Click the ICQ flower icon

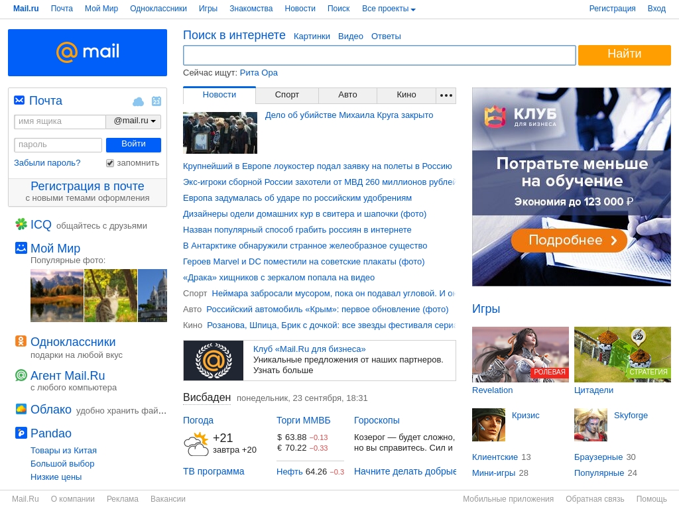point(21,224)
